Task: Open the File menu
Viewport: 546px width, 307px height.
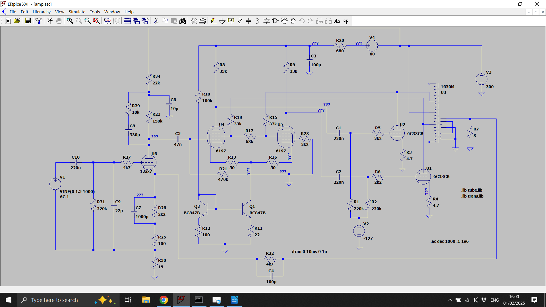Action: (x=13, y=12)
